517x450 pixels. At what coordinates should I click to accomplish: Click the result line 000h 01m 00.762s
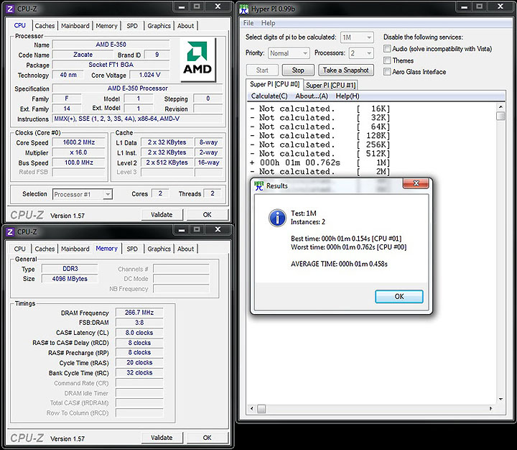320,162
